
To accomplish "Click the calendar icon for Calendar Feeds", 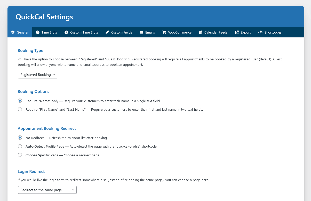I will click(x=201, y=32).
